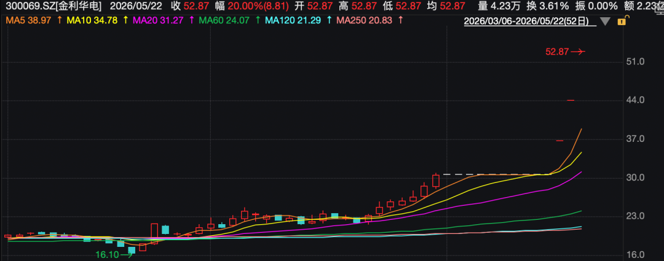Click the opening price 开 52.87
The height and width of the screenshot is (261, 664).
point(315,6)
